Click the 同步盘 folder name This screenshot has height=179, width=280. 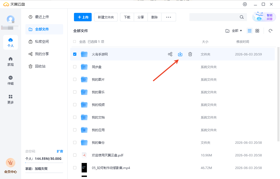pos(97,67)
